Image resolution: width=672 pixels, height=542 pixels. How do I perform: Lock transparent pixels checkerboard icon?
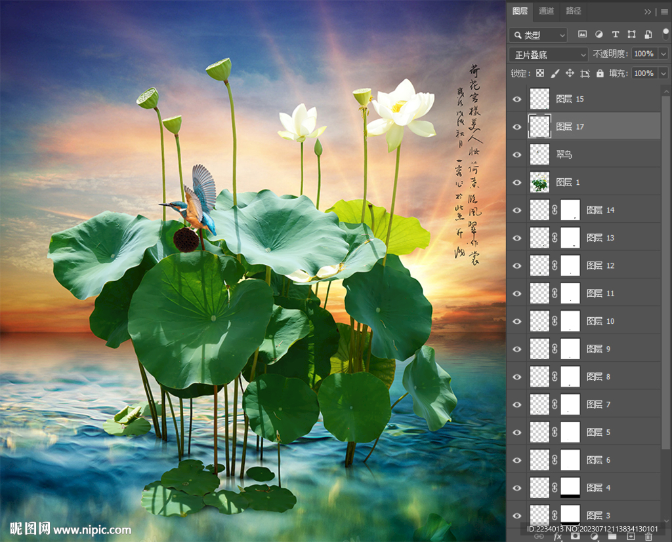[x=540, y=73]
